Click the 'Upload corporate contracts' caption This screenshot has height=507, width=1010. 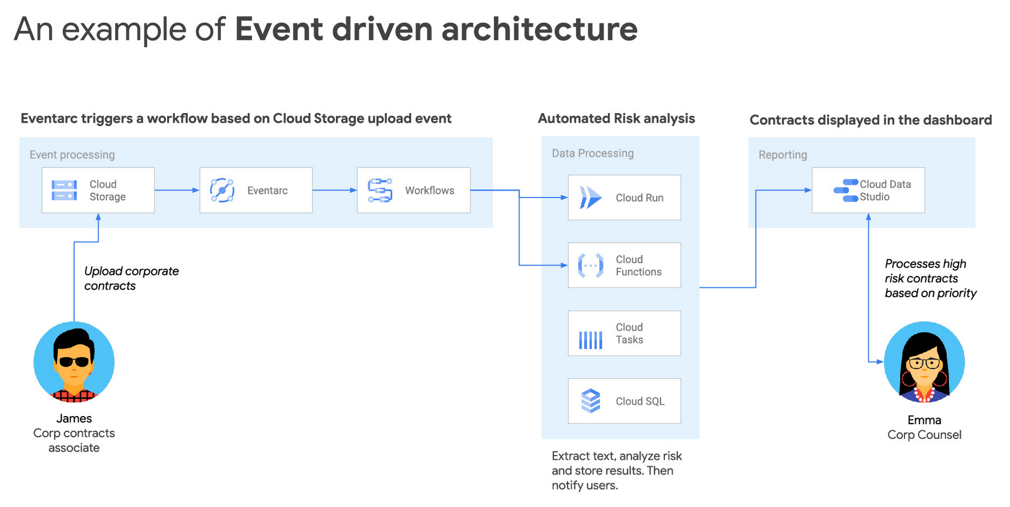click(x=131, y=278)
